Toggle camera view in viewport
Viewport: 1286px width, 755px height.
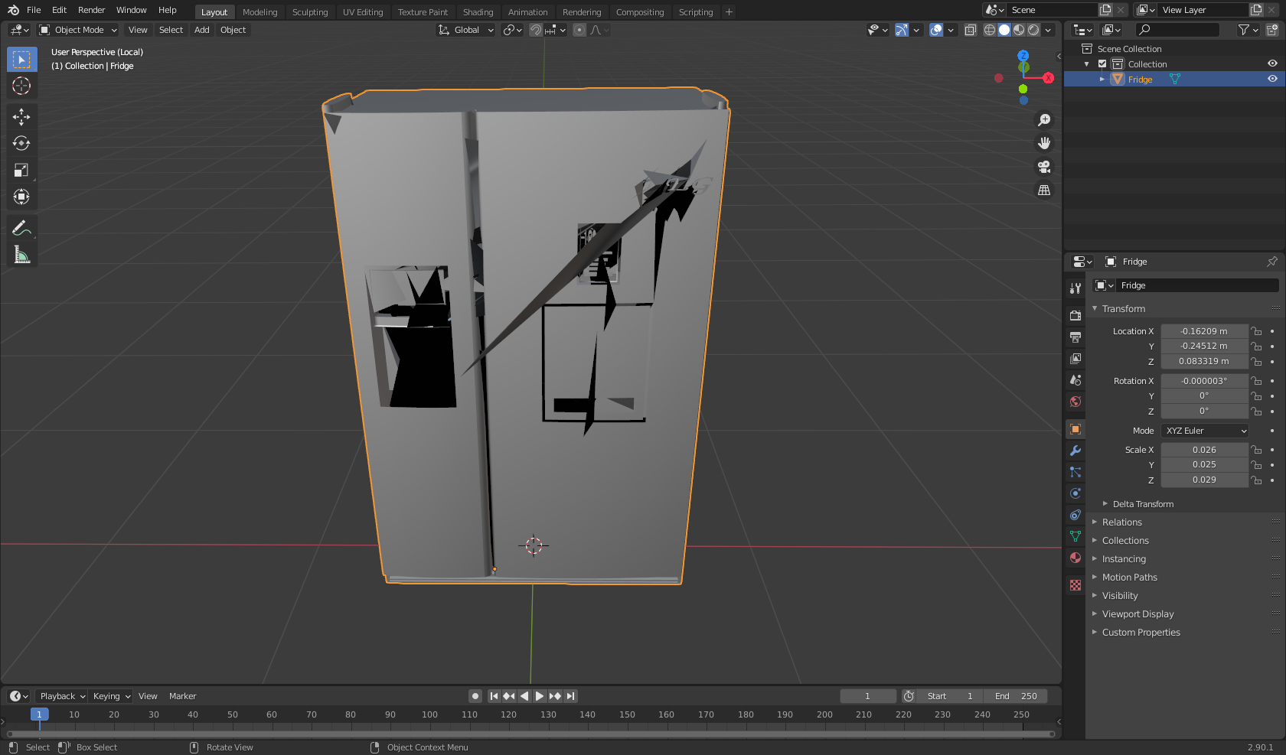pos(1043,167)
